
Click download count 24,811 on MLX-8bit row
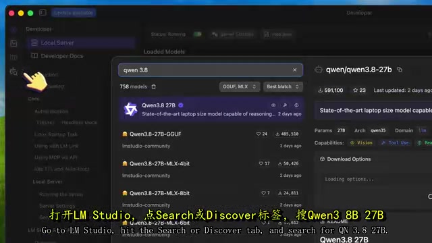(288, 193)
